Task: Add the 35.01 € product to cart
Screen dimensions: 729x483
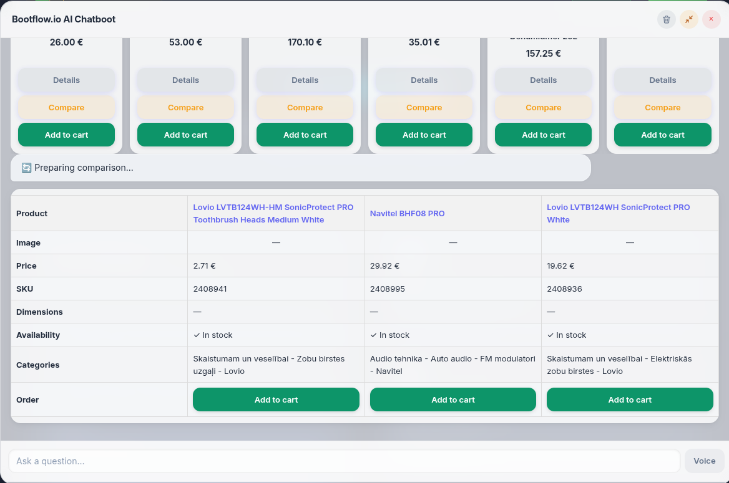Action: tap(424, 135)
